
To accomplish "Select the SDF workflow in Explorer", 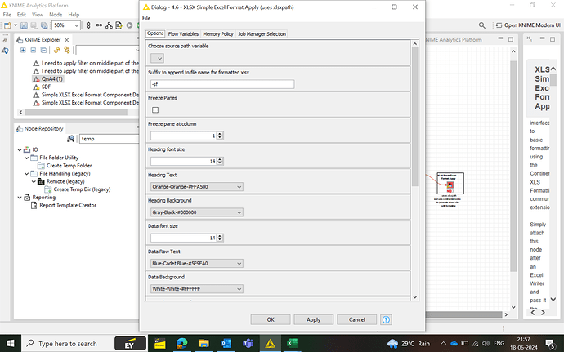I will pos(46,87).
